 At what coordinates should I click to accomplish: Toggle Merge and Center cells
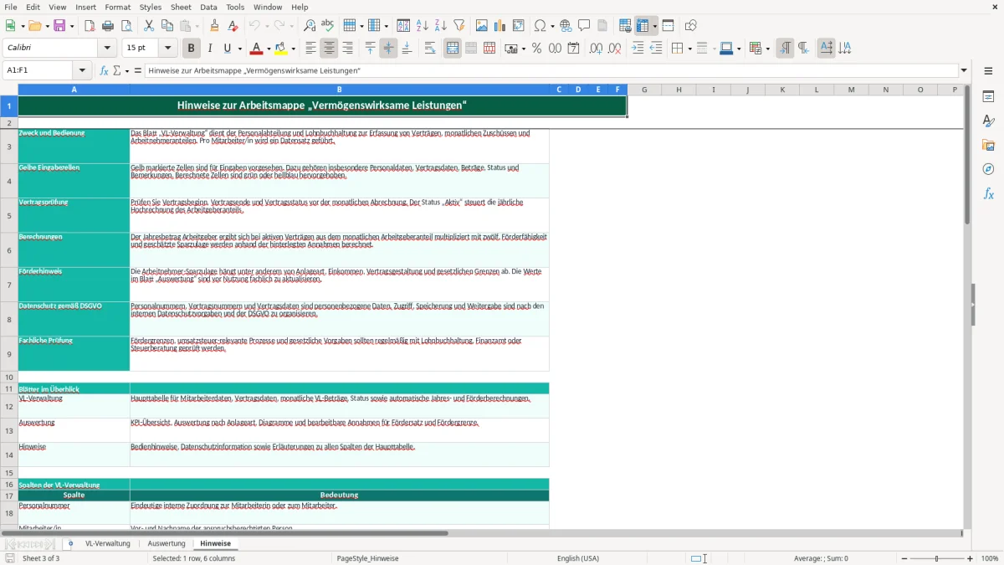[453, 49]
